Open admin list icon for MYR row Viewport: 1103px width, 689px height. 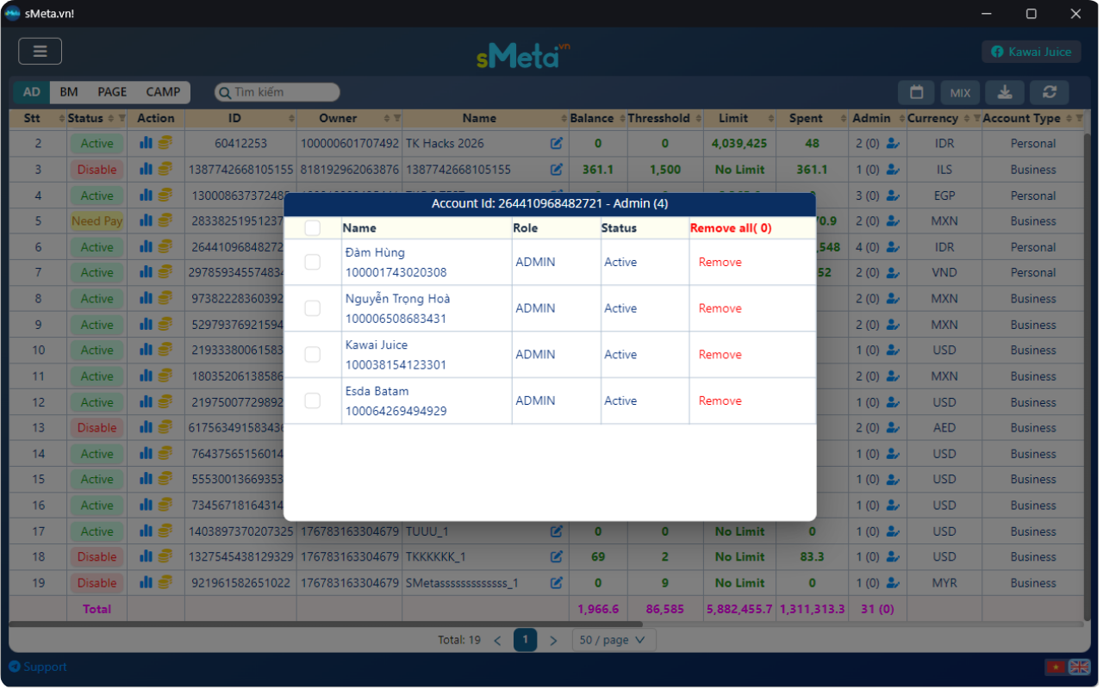click(x=893, y=583)
